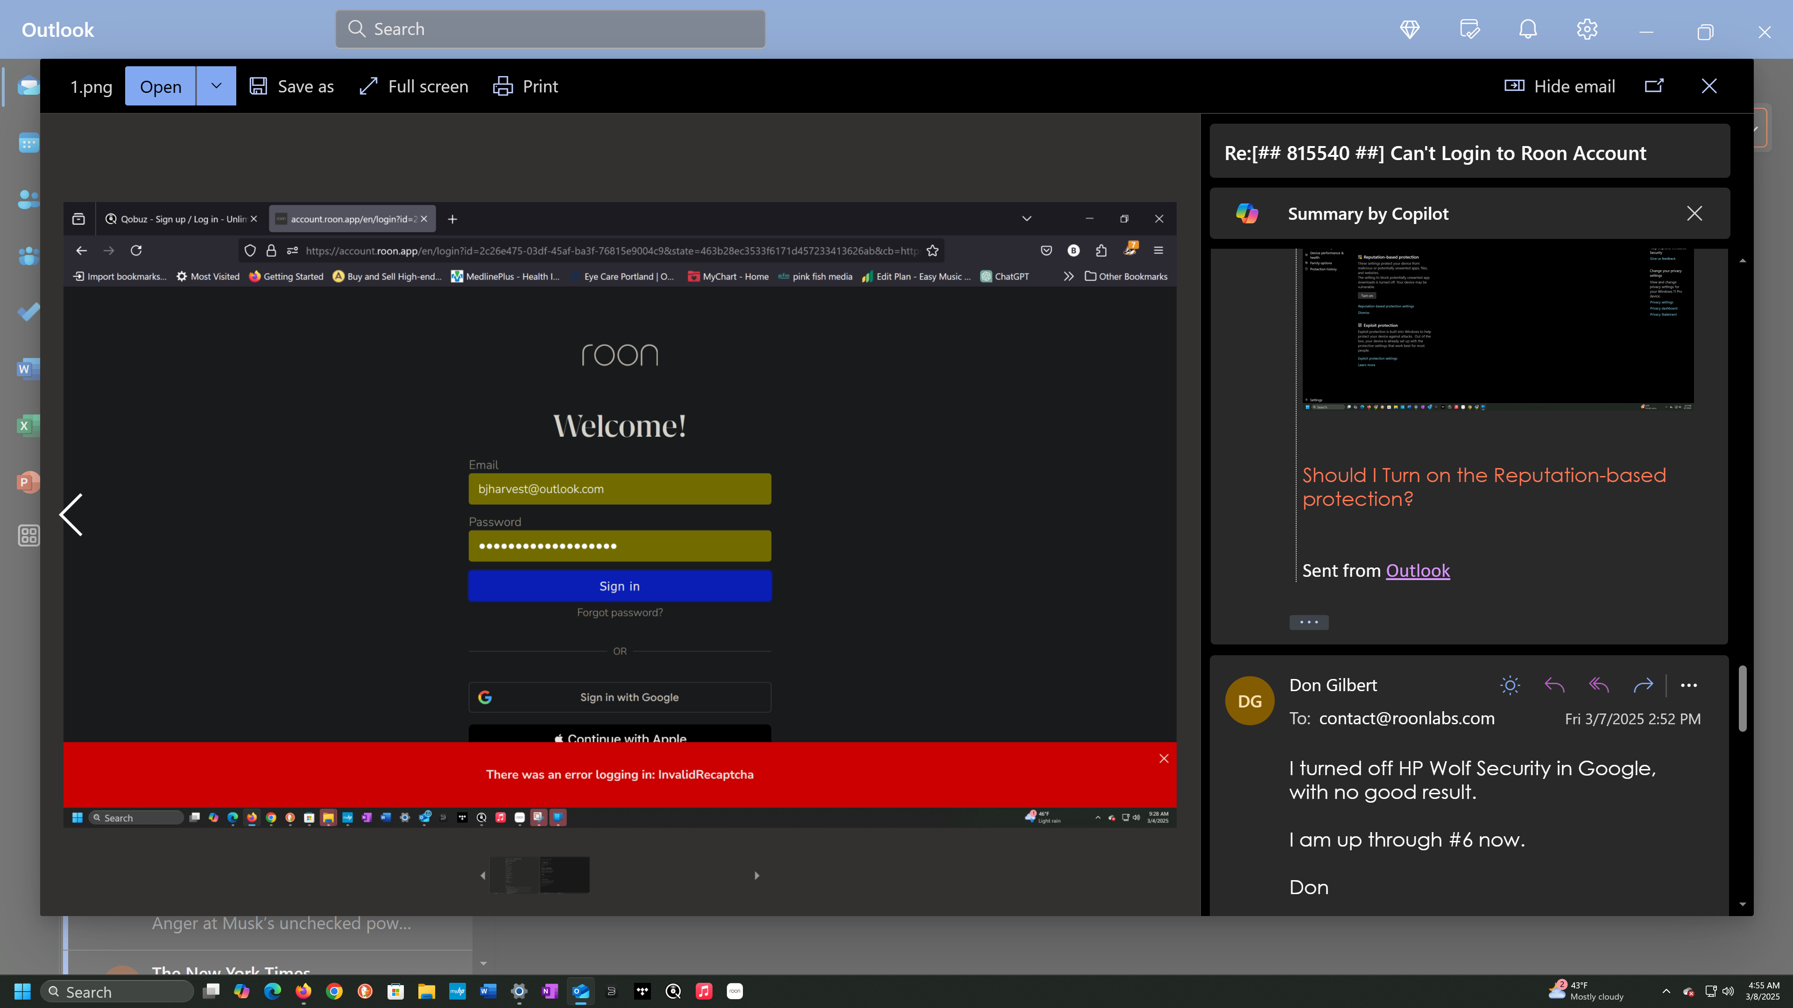Click the volume speaker tray icon
This screenshot has height=1008, width=1793.
pos(1728,991)
